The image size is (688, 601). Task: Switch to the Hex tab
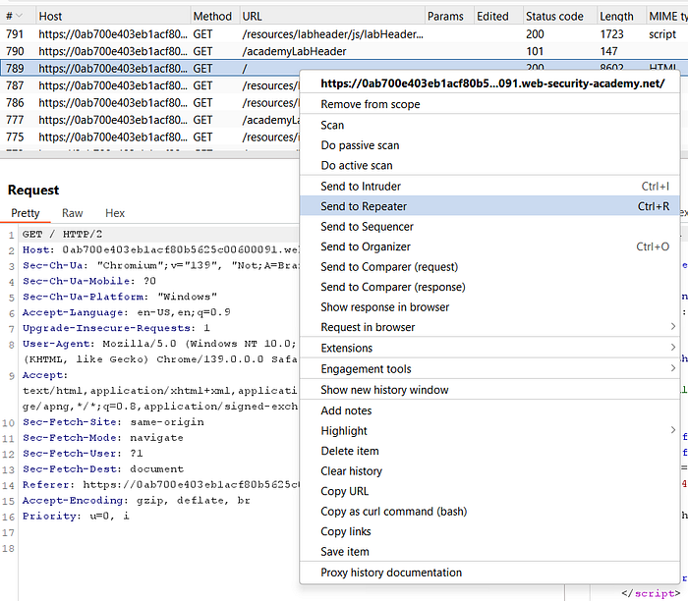click(x=115, y=213)
